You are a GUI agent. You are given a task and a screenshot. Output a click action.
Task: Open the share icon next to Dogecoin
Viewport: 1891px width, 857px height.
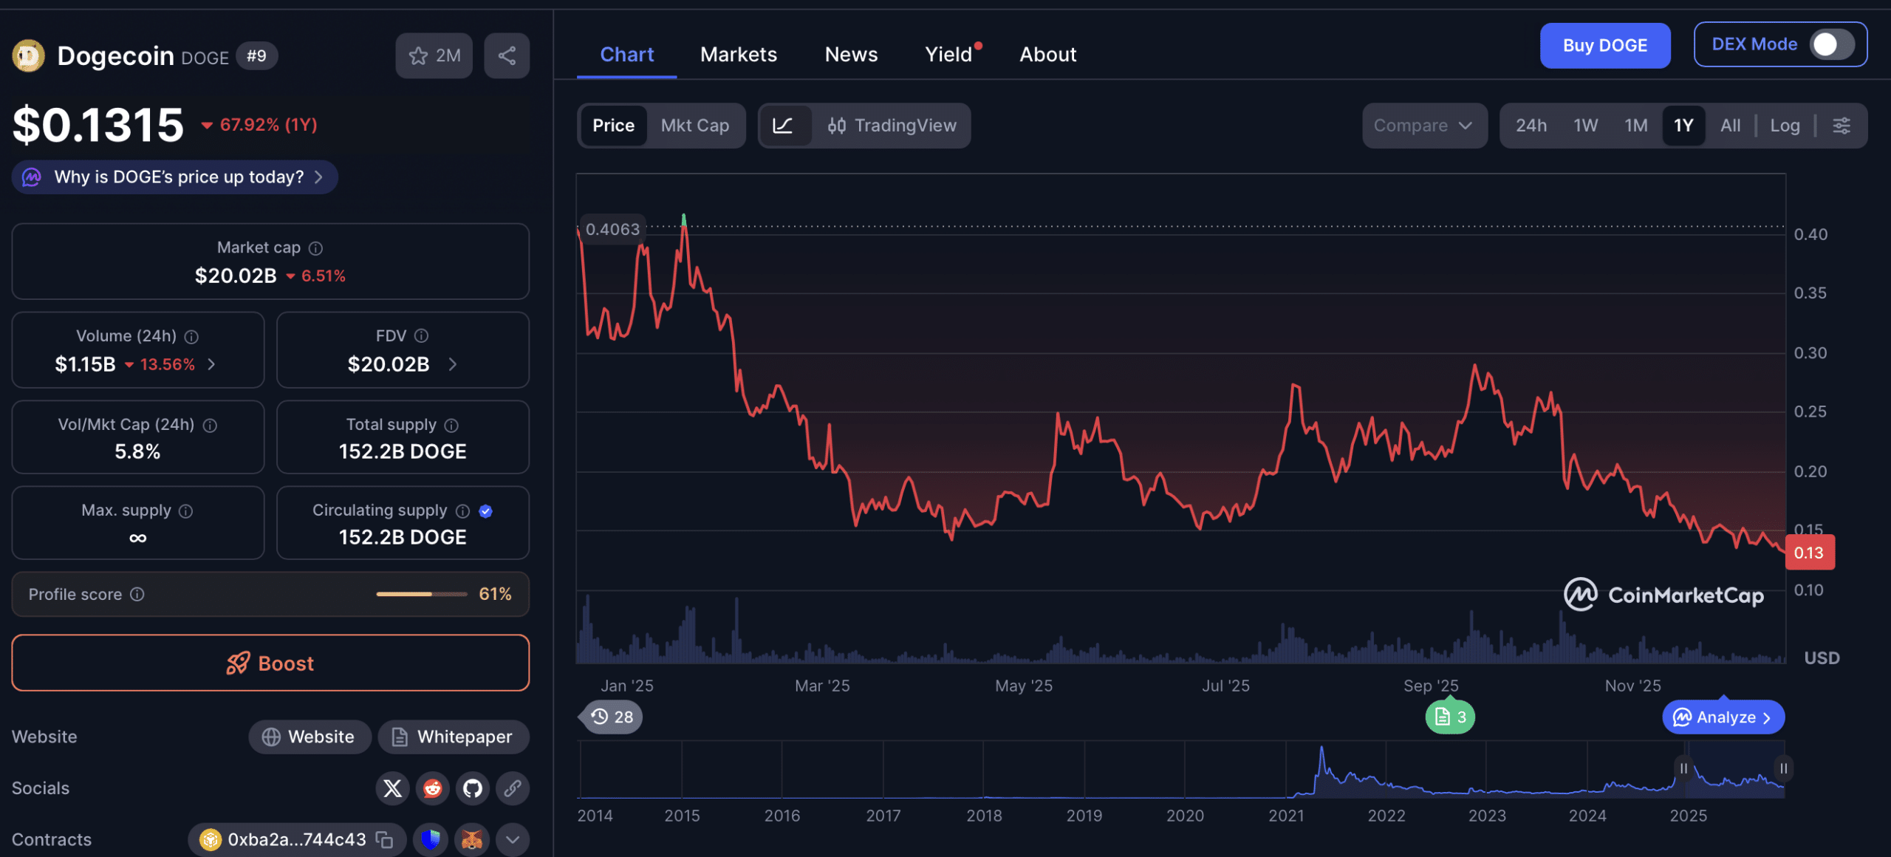click(x=506, y=55)
